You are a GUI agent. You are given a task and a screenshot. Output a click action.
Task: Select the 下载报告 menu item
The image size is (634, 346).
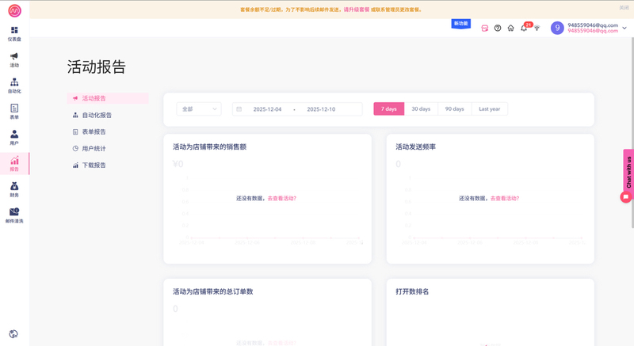108,165
